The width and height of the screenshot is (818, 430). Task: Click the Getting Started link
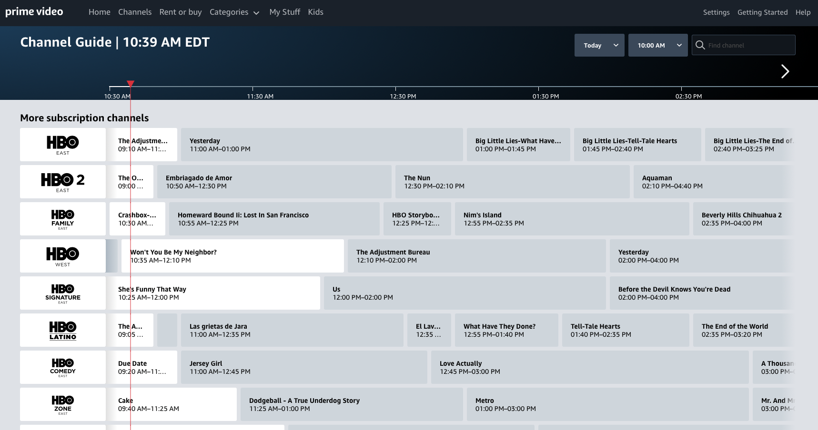click(x=762, y=12)
